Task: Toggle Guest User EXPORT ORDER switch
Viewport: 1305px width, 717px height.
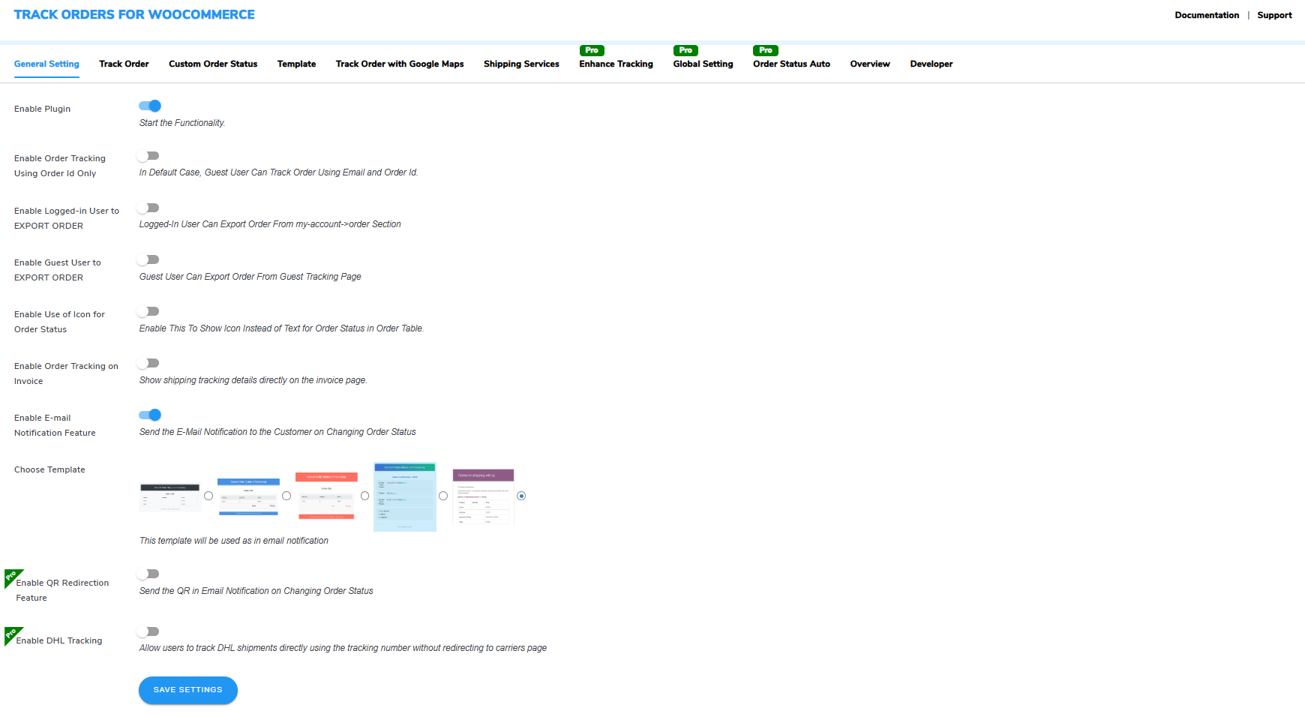Action: coord(148,259)
